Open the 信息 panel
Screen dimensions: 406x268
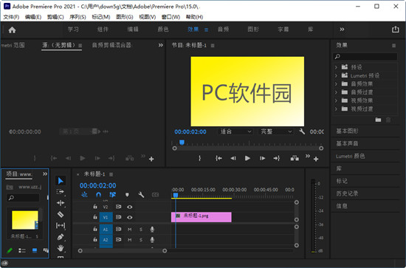tap(342, 206)
